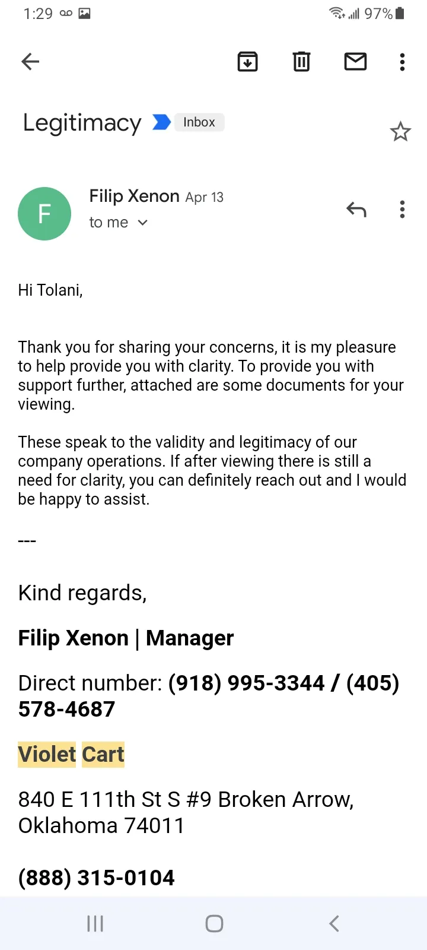Go back using the top-left arrow
427x950 pixels.
click(30, 61)
